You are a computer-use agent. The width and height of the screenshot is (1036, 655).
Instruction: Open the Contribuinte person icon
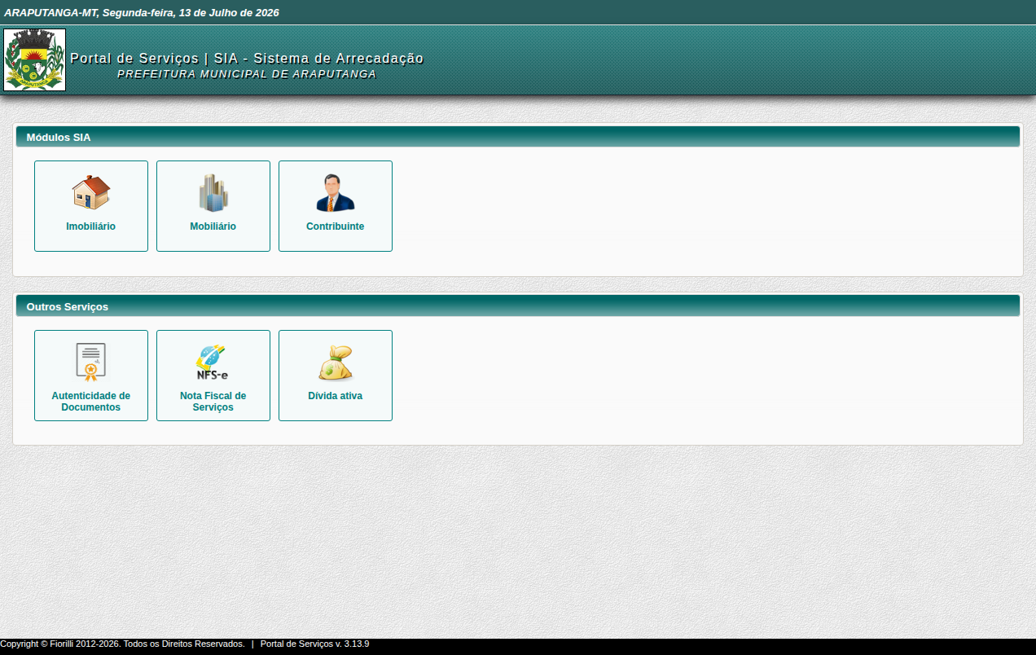(x=336, y=193)
